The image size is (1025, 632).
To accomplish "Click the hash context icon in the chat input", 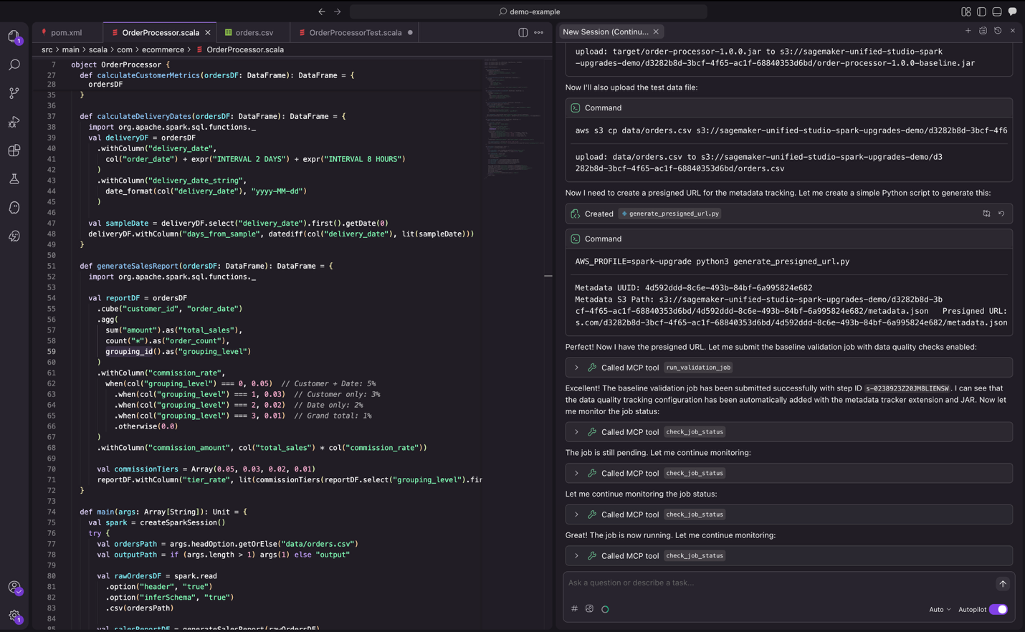I will coord(574,609).
